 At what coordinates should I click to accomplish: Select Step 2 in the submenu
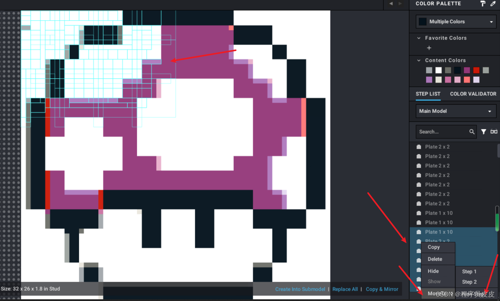click(477, 282)
